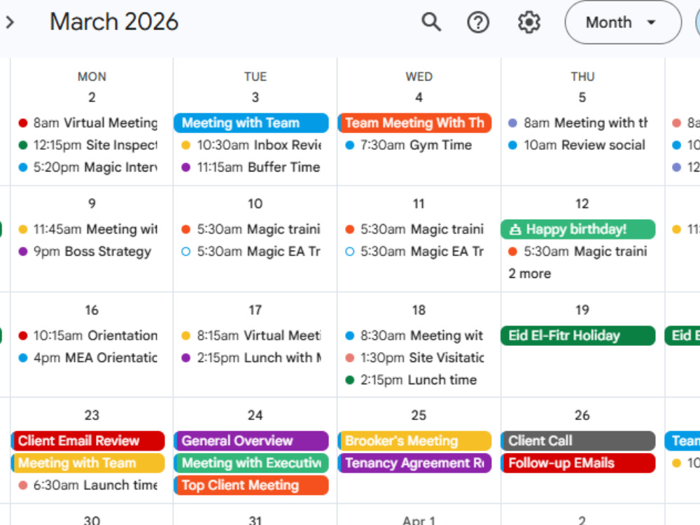Open the 4pm MEA Orientation event
Image resolution: width=700 pixels, height=525 pixels.
pyautogui.click(x=88, y=358)
